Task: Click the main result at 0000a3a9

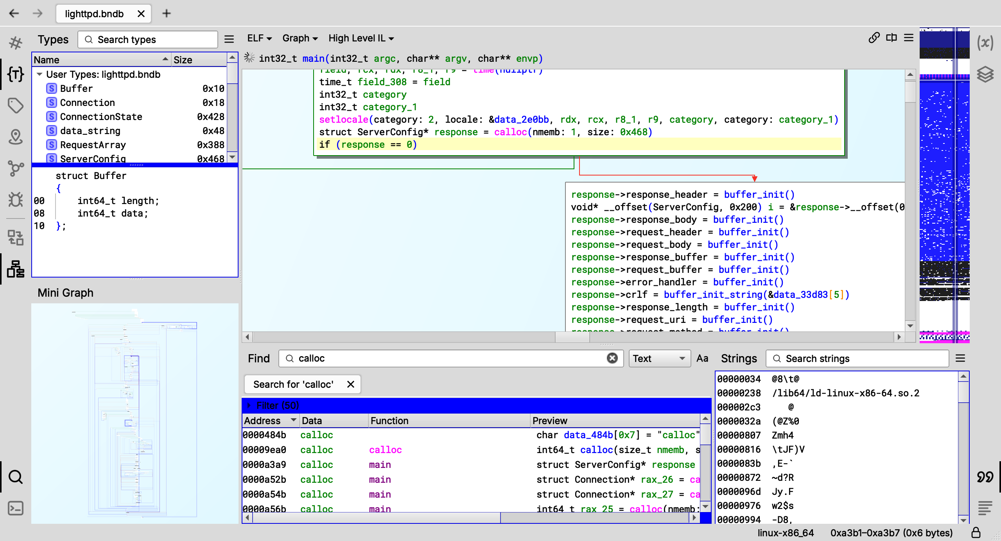Action: coord(380,465)
